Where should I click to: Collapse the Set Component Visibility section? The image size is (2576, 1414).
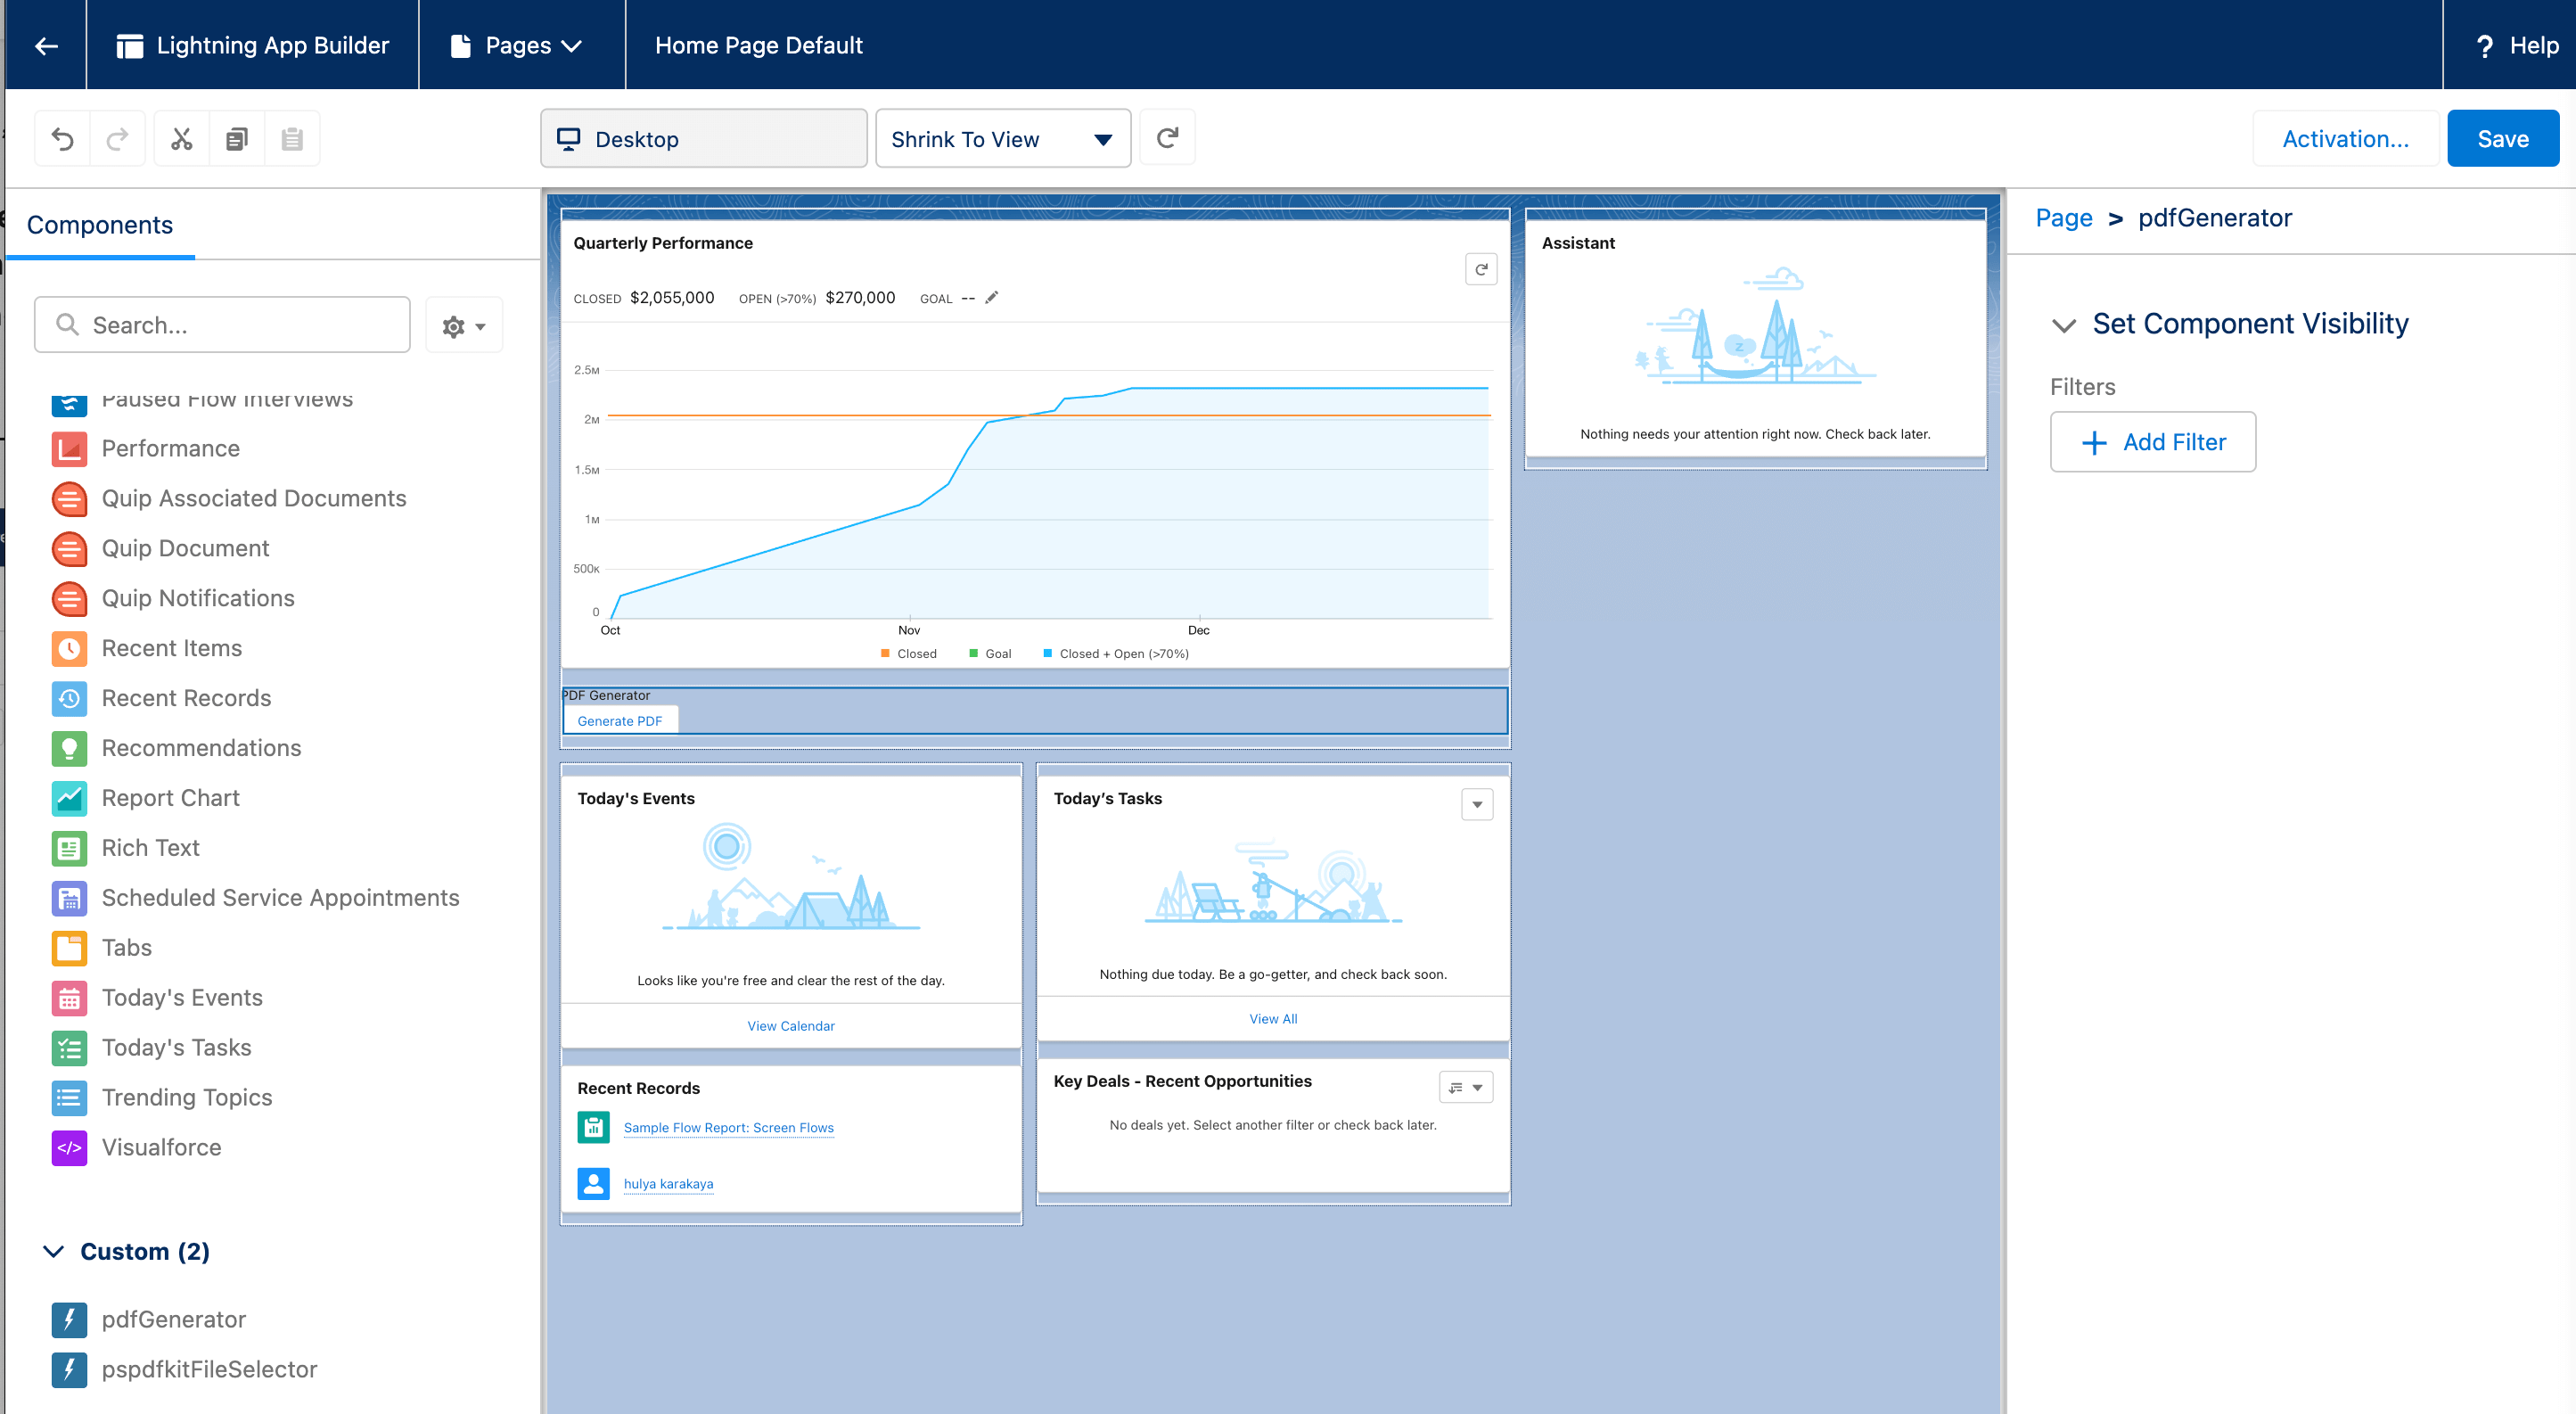click(2064, 325)
